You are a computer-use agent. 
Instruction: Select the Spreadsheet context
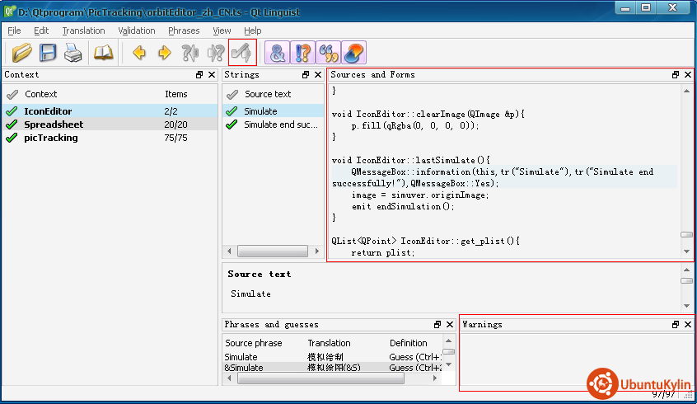coord(54,124)
